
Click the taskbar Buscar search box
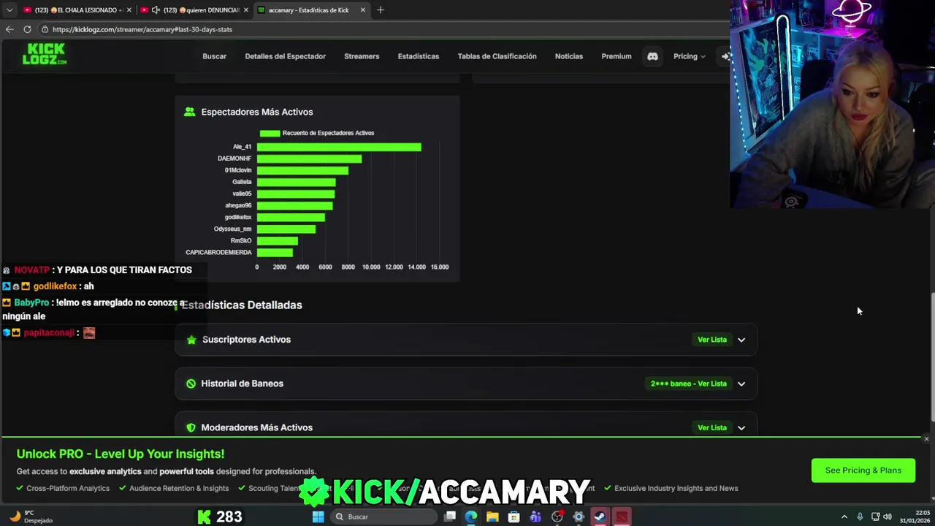[383, 517]
